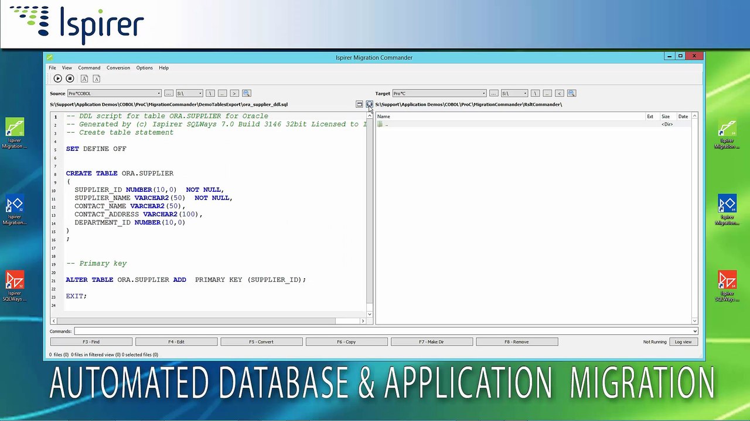Click the circular icon next to target path
Screen dimensions: 750x421
coord(369,104)
